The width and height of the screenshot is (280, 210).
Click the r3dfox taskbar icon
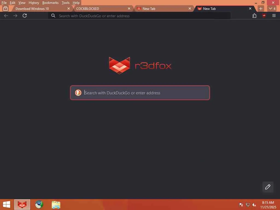(22, 205)
